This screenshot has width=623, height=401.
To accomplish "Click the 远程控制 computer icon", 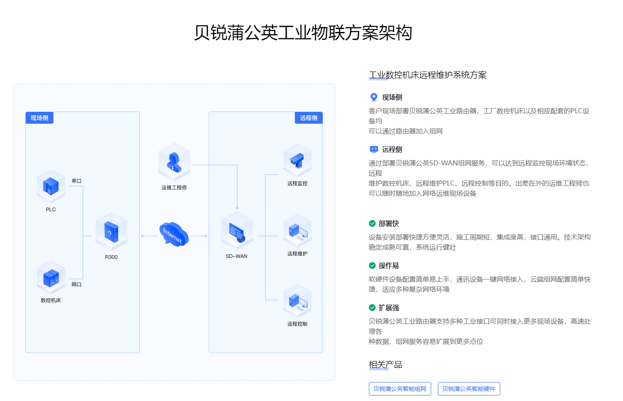I will coord(297,301).
